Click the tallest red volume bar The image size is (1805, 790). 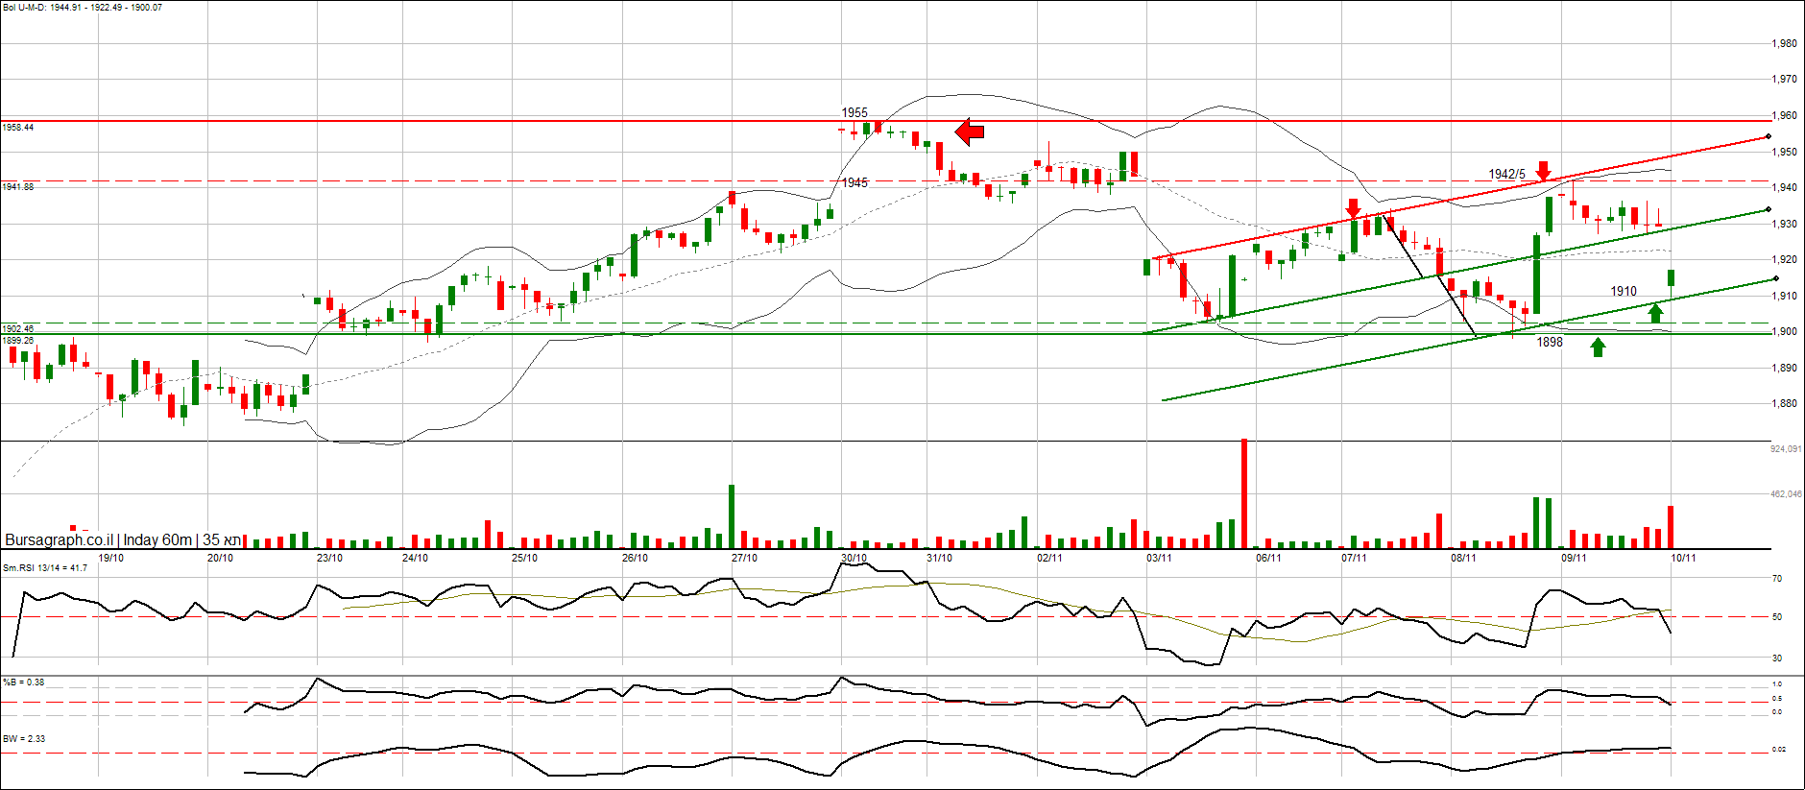coord(1244,493)
